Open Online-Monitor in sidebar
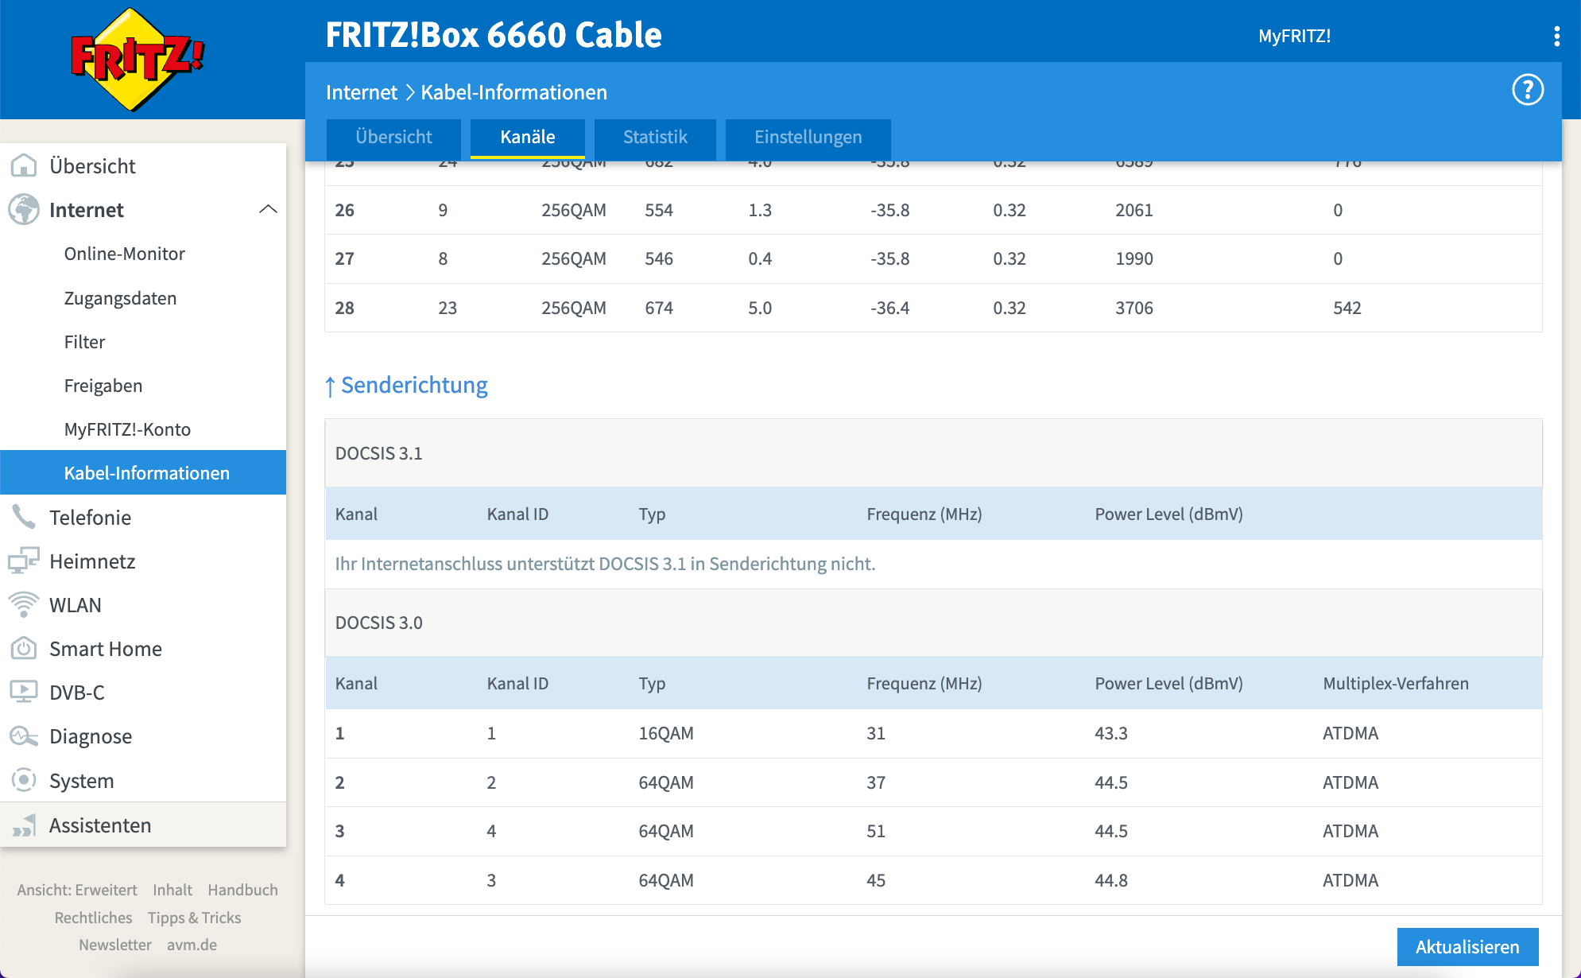The width and height of the screenshot is (1581, 978). click(125, 254)
